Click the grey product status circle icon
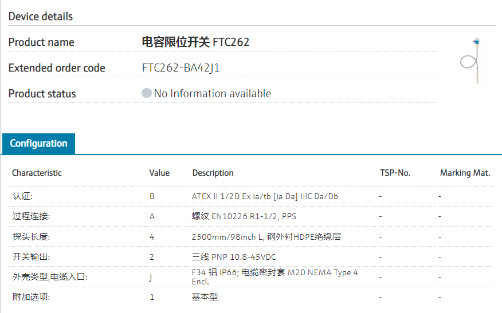The width and height of the screenshot is (502, 313). (x=147, y=93)
